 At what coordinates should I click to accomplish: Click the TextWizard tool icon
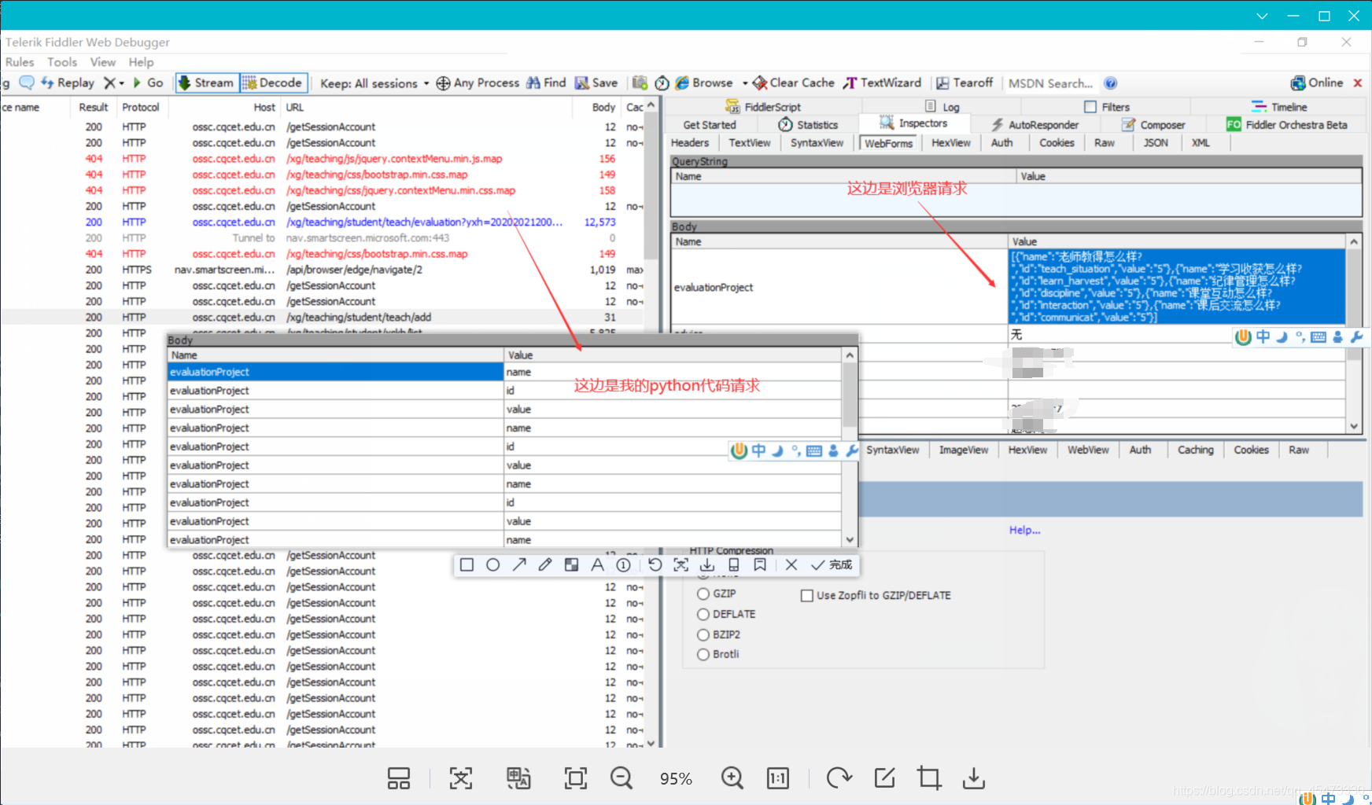pos(850,83)
